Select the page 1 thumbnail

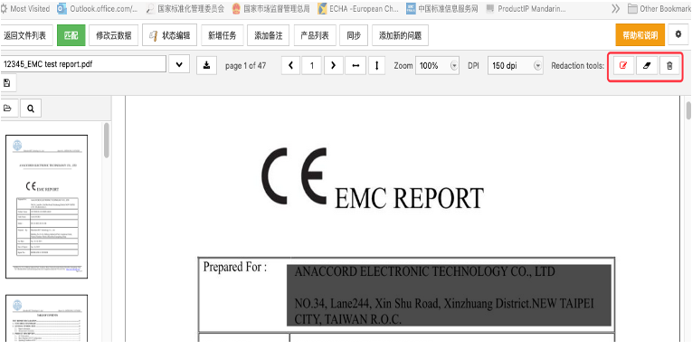tap(46, 206)
